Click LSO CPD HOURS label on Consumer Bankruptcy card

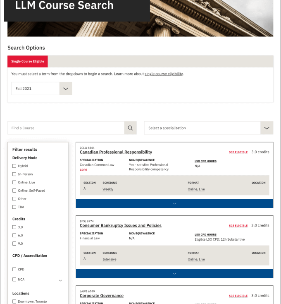[205, 234]
